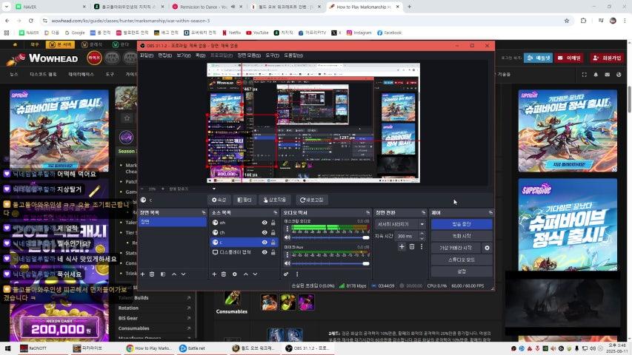The image size is (632, 355).
Task: Move selected source up in source list
Action: click(x=246, y=274)
